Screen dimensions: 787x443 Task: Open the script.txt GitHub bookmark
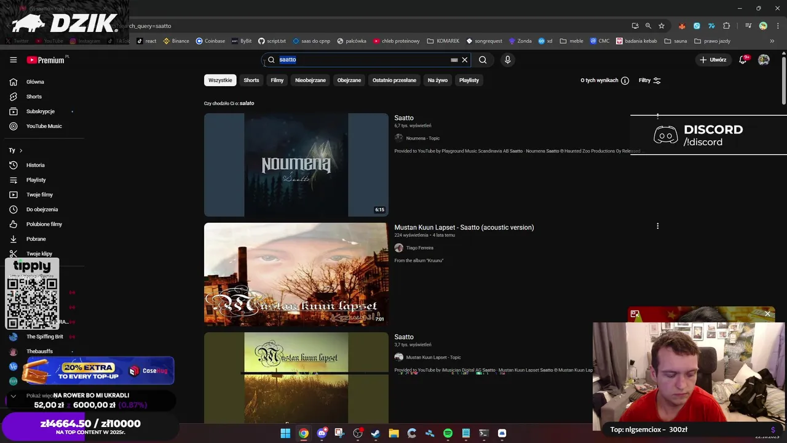tap(272, 41)
